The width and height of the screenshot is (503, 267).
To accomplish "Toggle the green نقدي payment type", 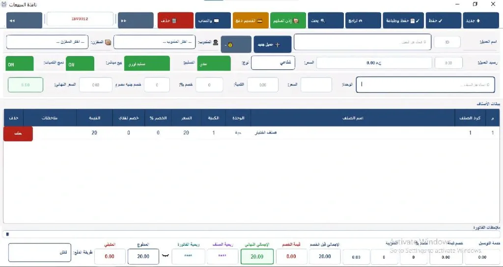I will 214,63.
